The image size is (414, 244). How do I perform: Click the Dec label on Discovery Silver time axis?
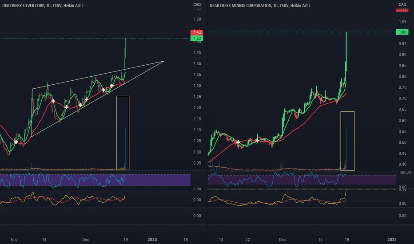[85, 240]
